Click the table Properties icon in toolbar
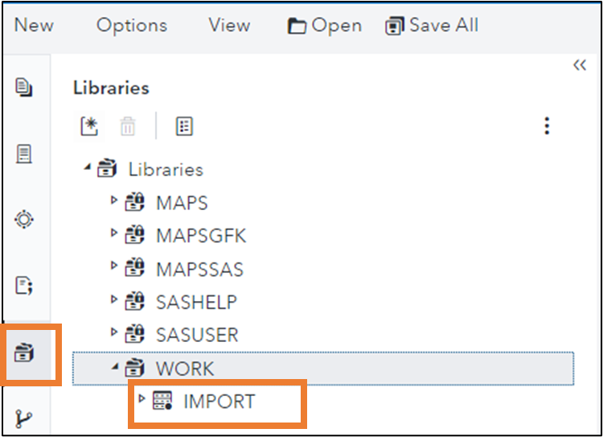This screenshot has height=437, width=603. [184, 126]
